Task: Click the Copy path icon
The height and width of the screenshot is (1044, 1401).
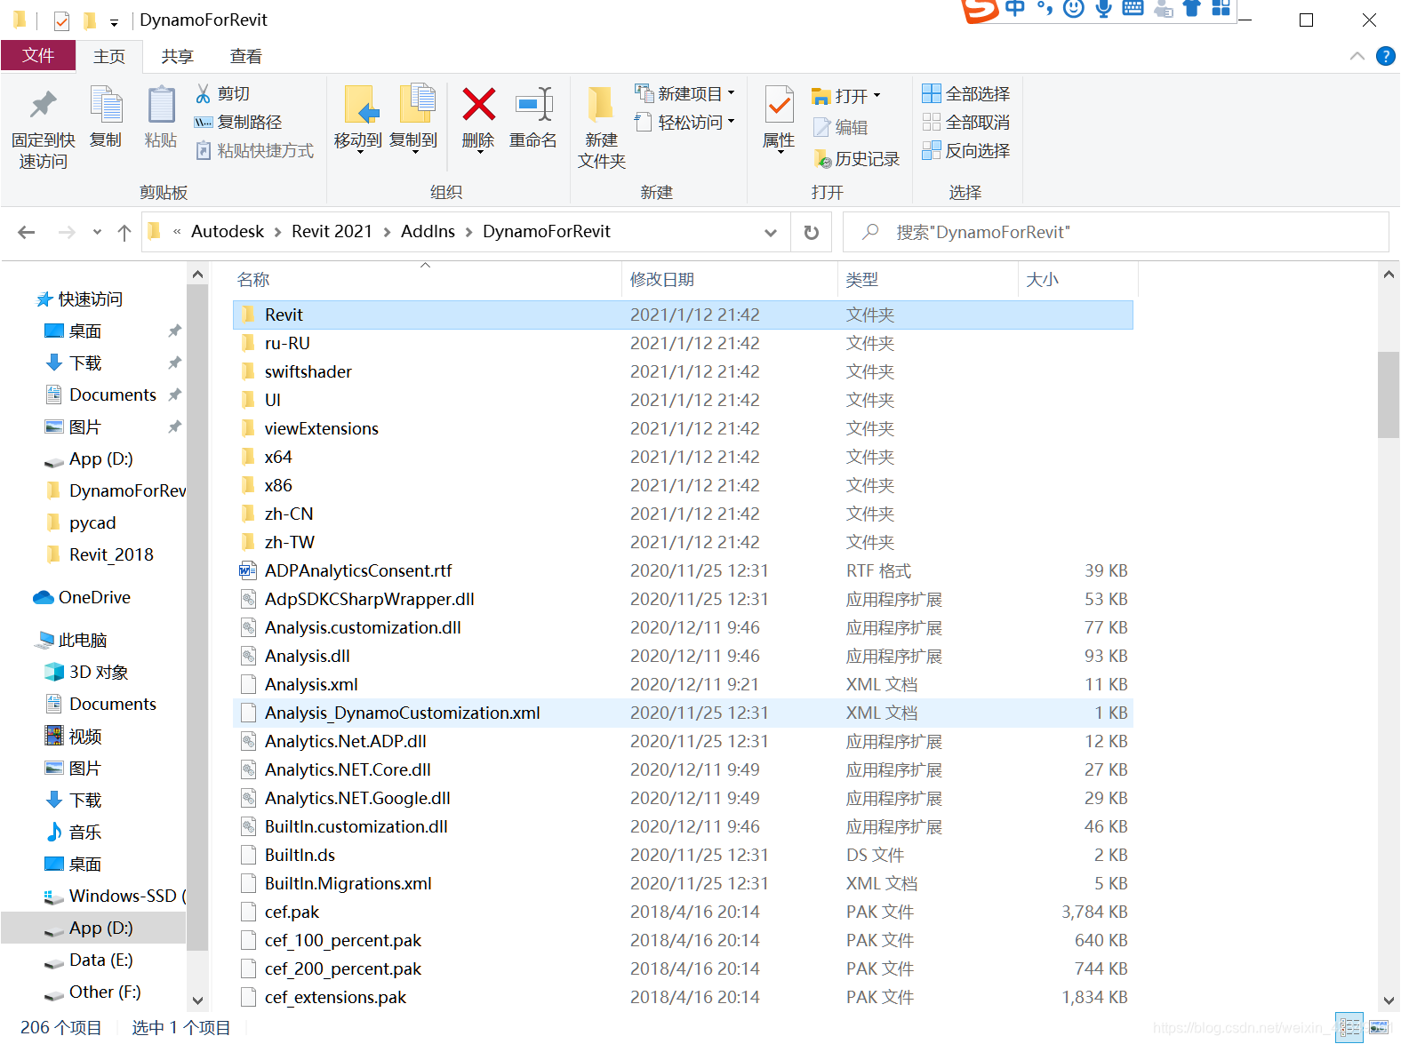Action: pos(204,122)
